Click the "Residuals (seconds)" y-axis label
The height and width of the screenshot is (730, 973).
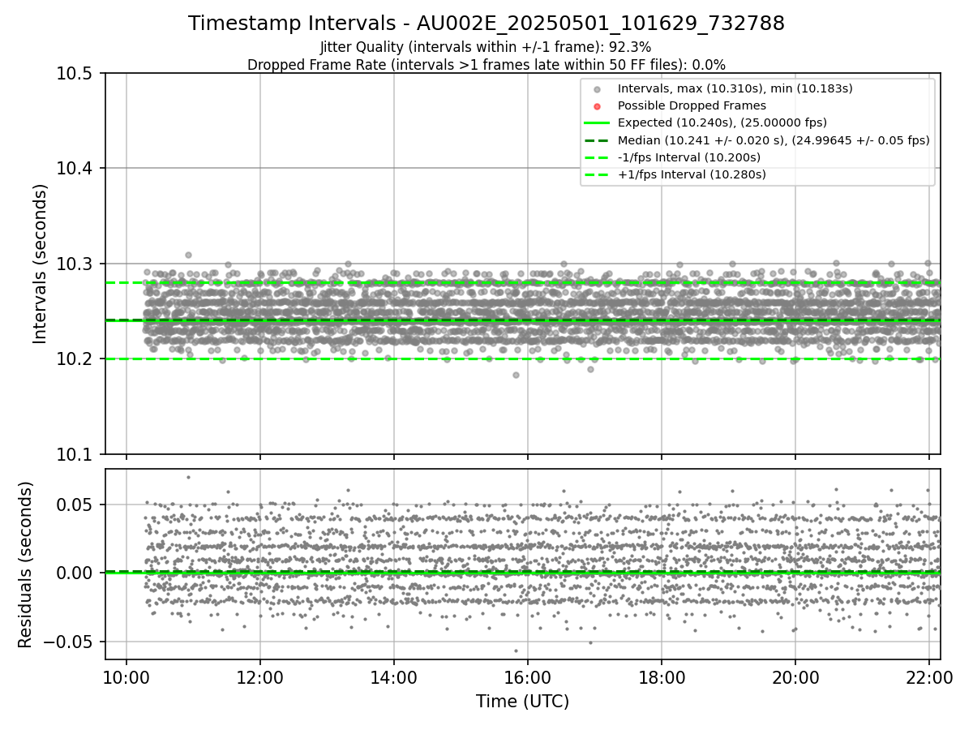25,565
